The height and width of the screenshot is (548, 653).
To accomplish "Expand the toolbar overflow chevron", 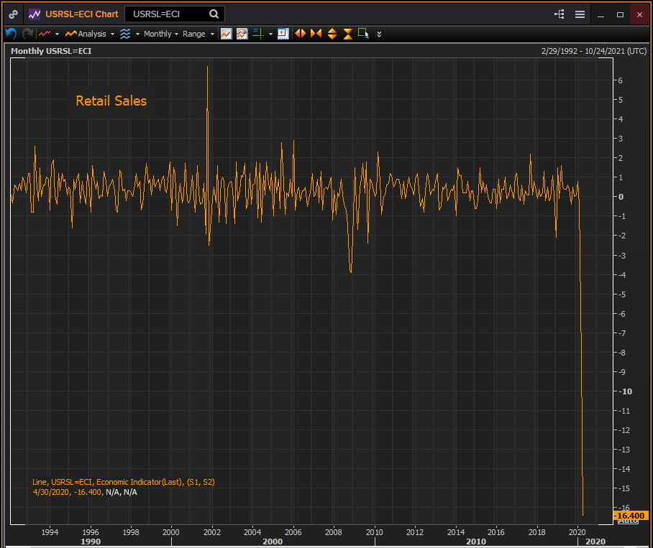I will pyautogui.click(x=379, y=34).
